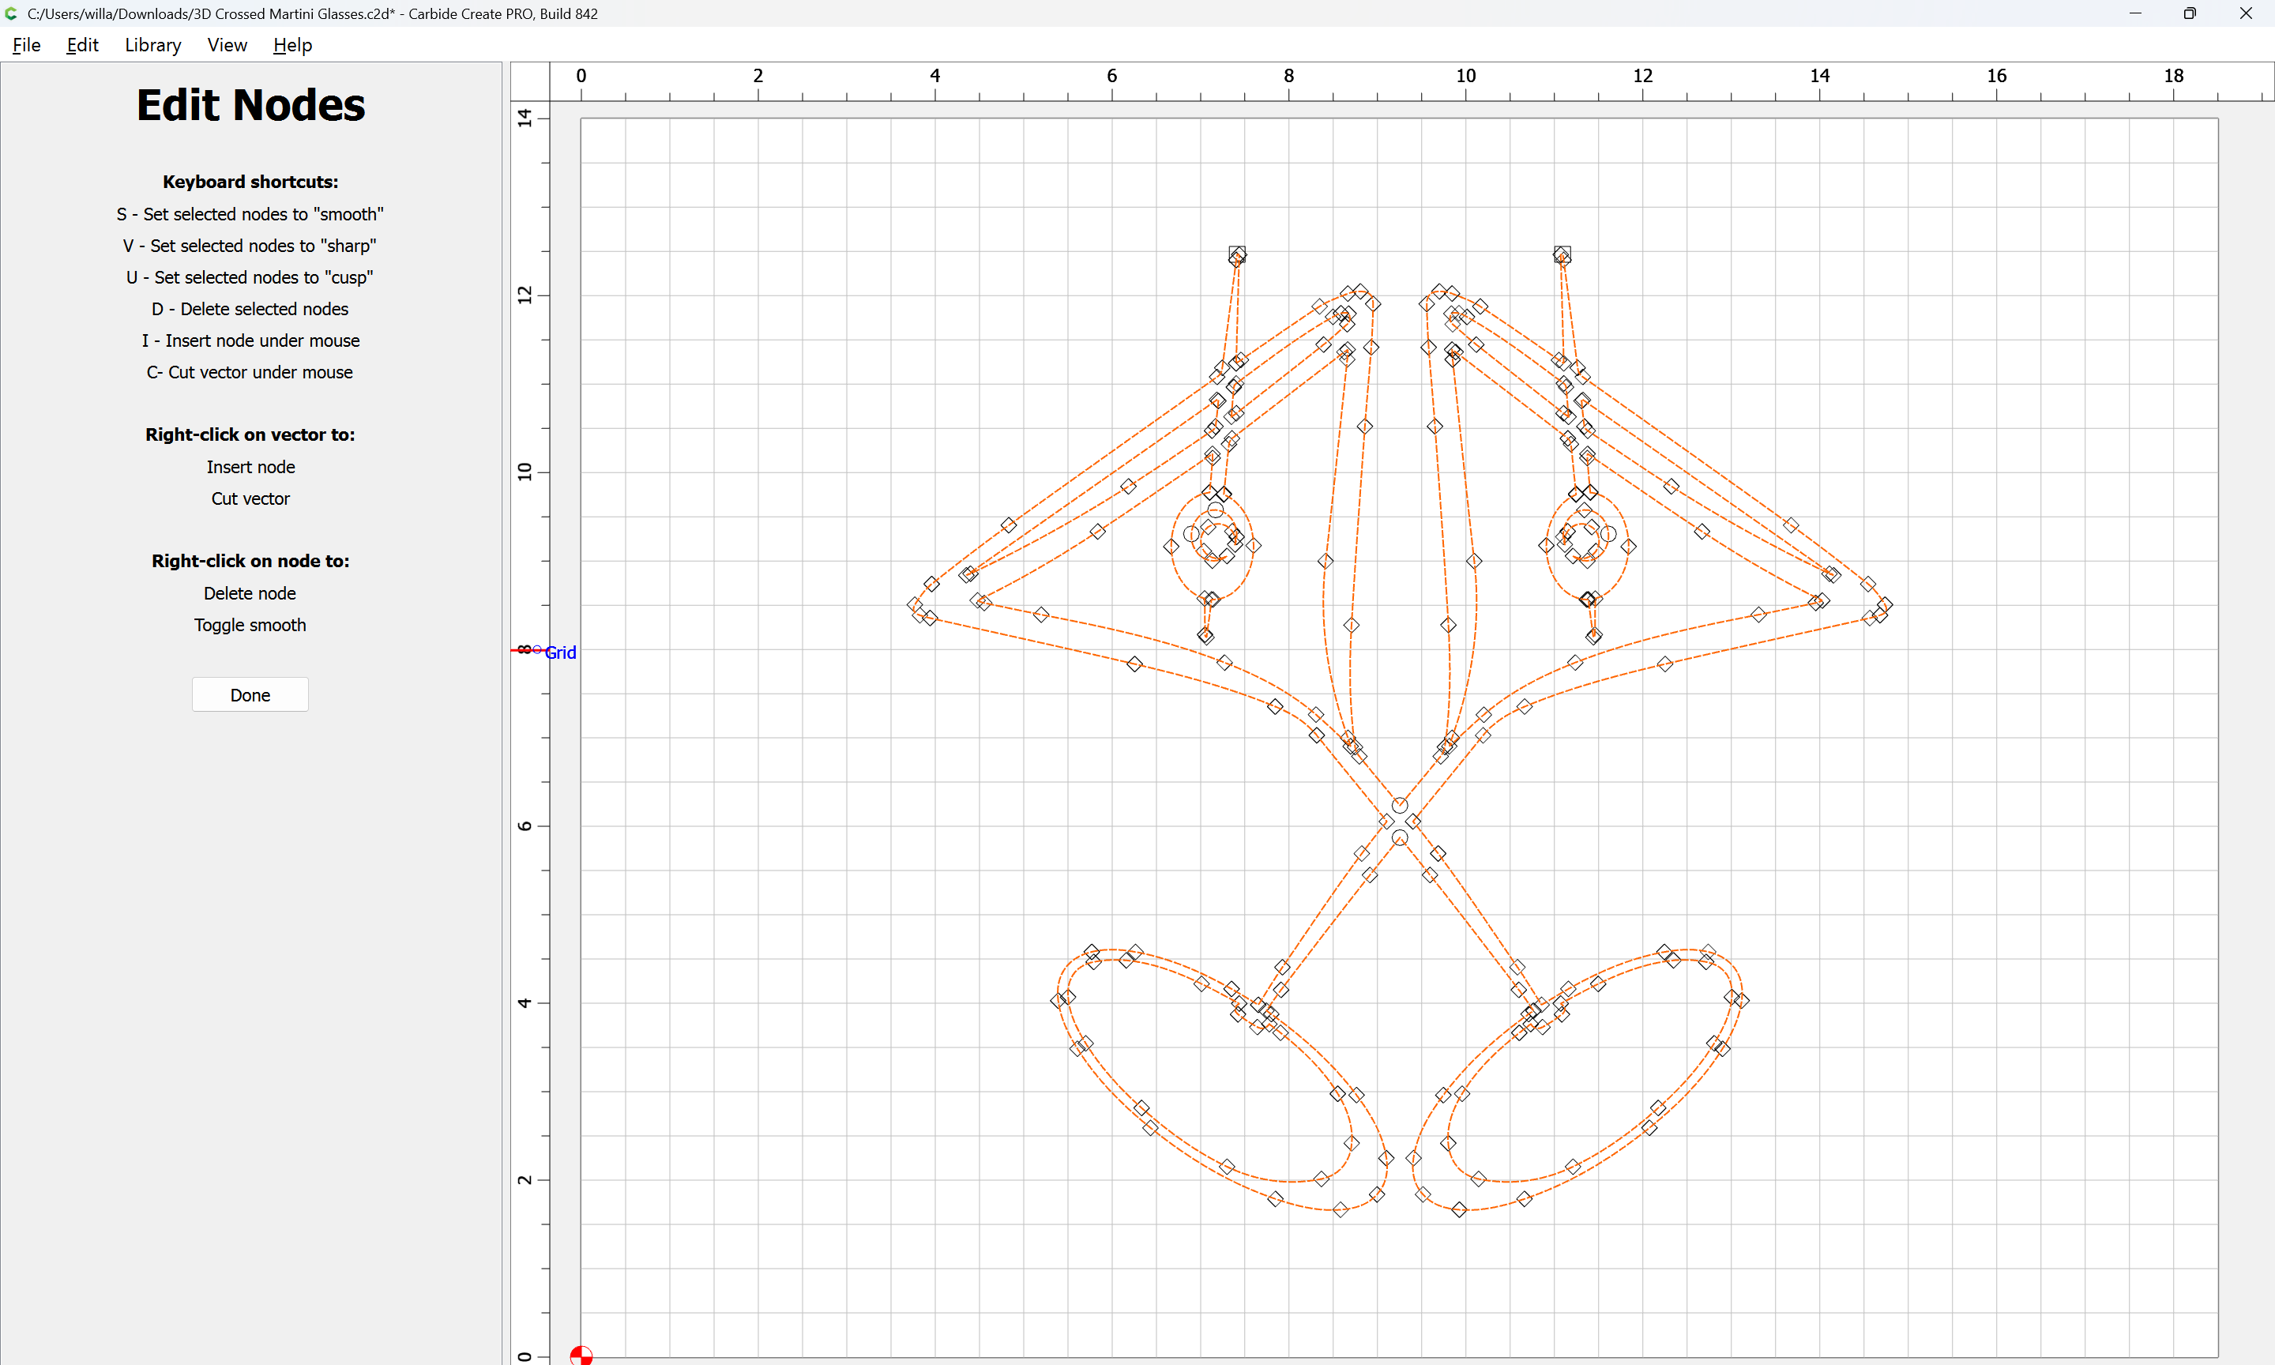
Task: Open the File menu
Action: 26,45
